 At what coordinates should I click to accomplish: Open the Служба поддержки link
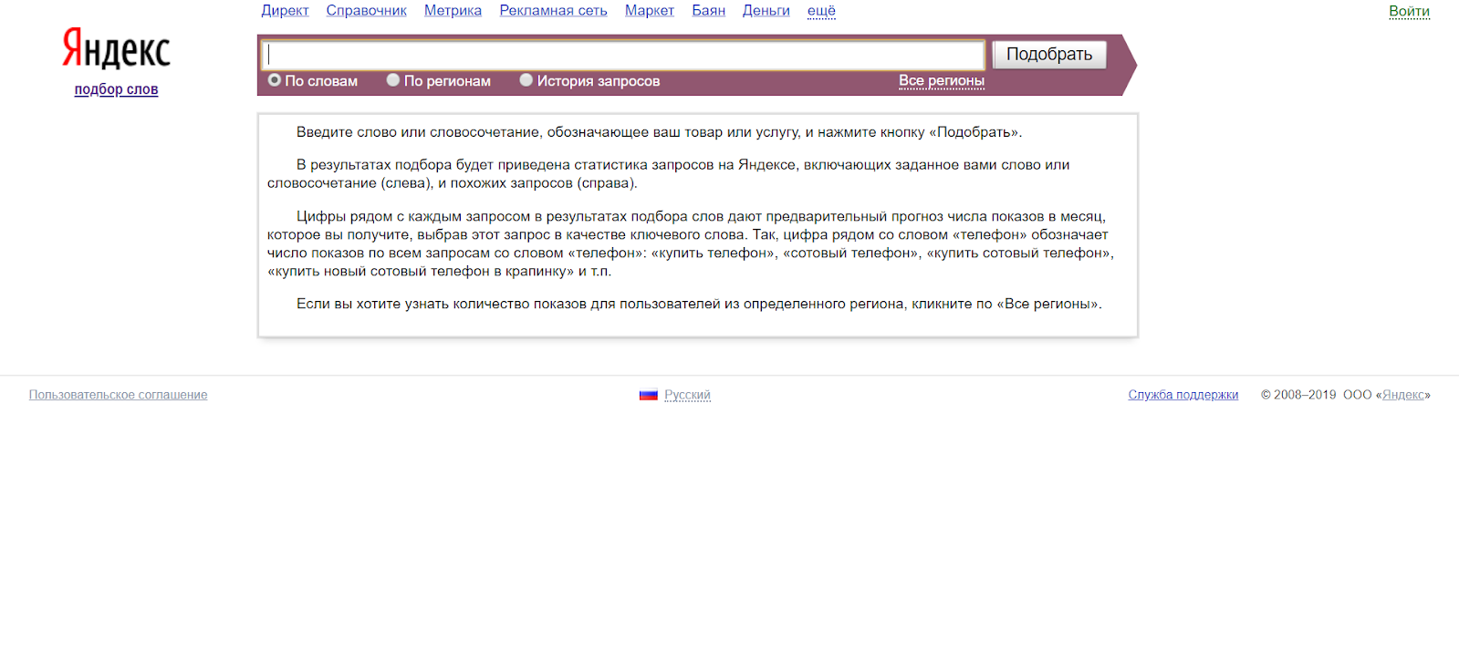click(1183, 395)
